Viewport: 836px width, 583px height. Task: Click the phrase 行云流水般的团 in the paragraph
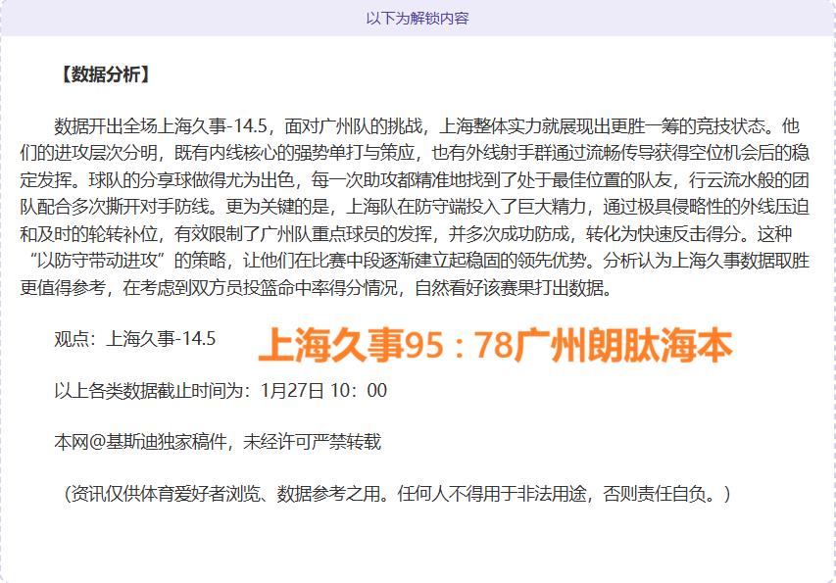click(753, 180)
